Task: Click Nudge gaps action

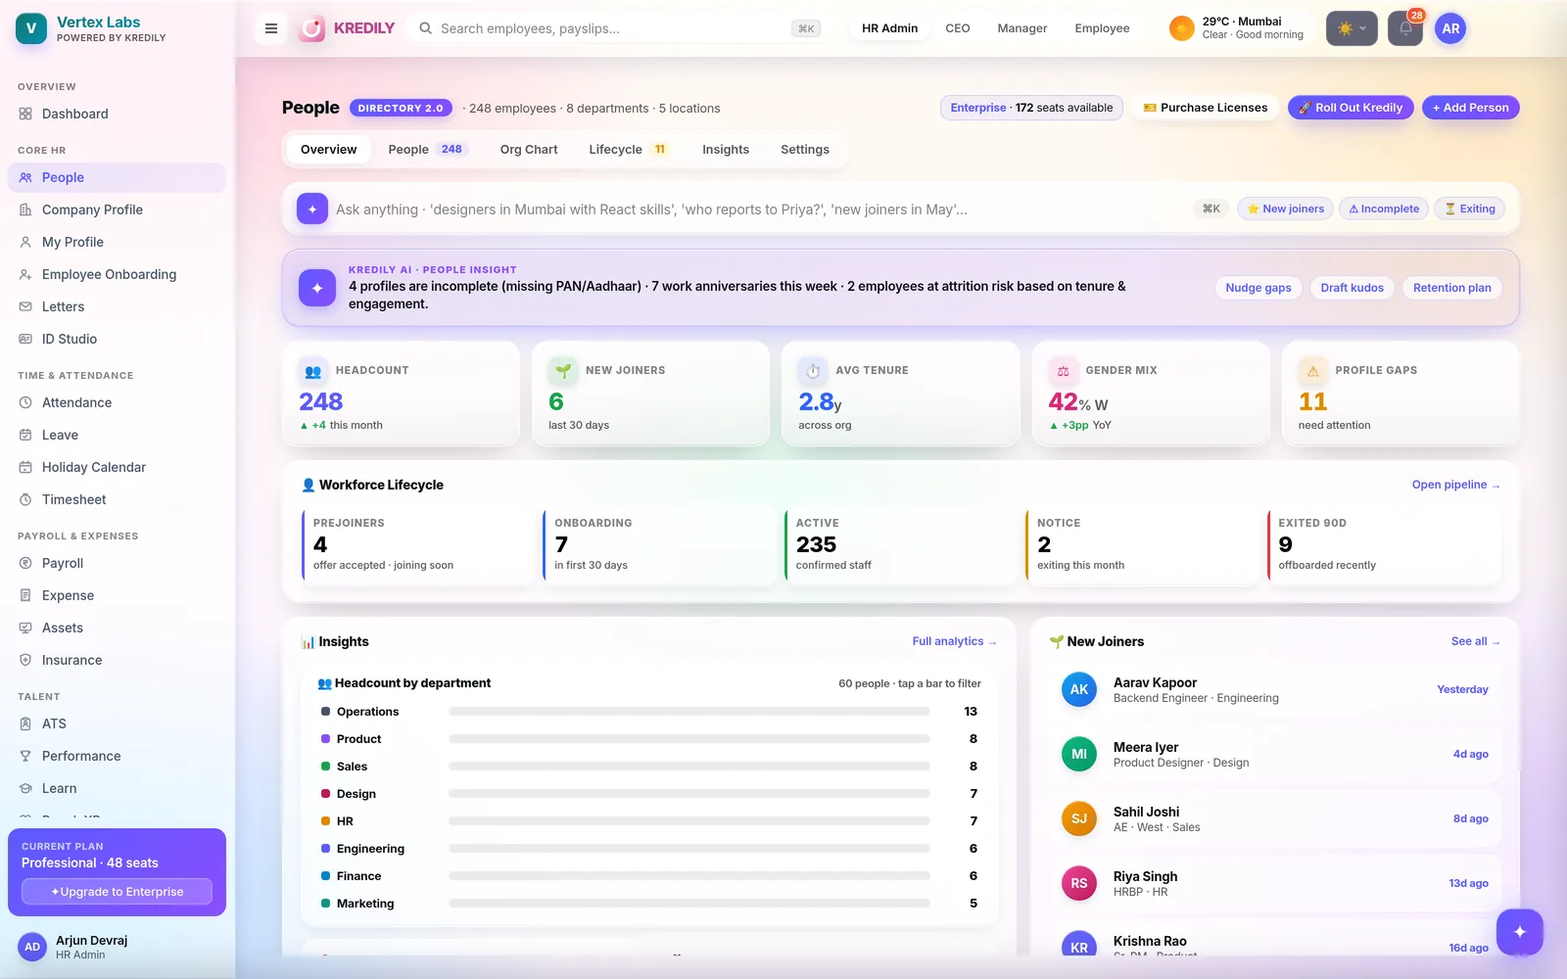Action: 1258,288
